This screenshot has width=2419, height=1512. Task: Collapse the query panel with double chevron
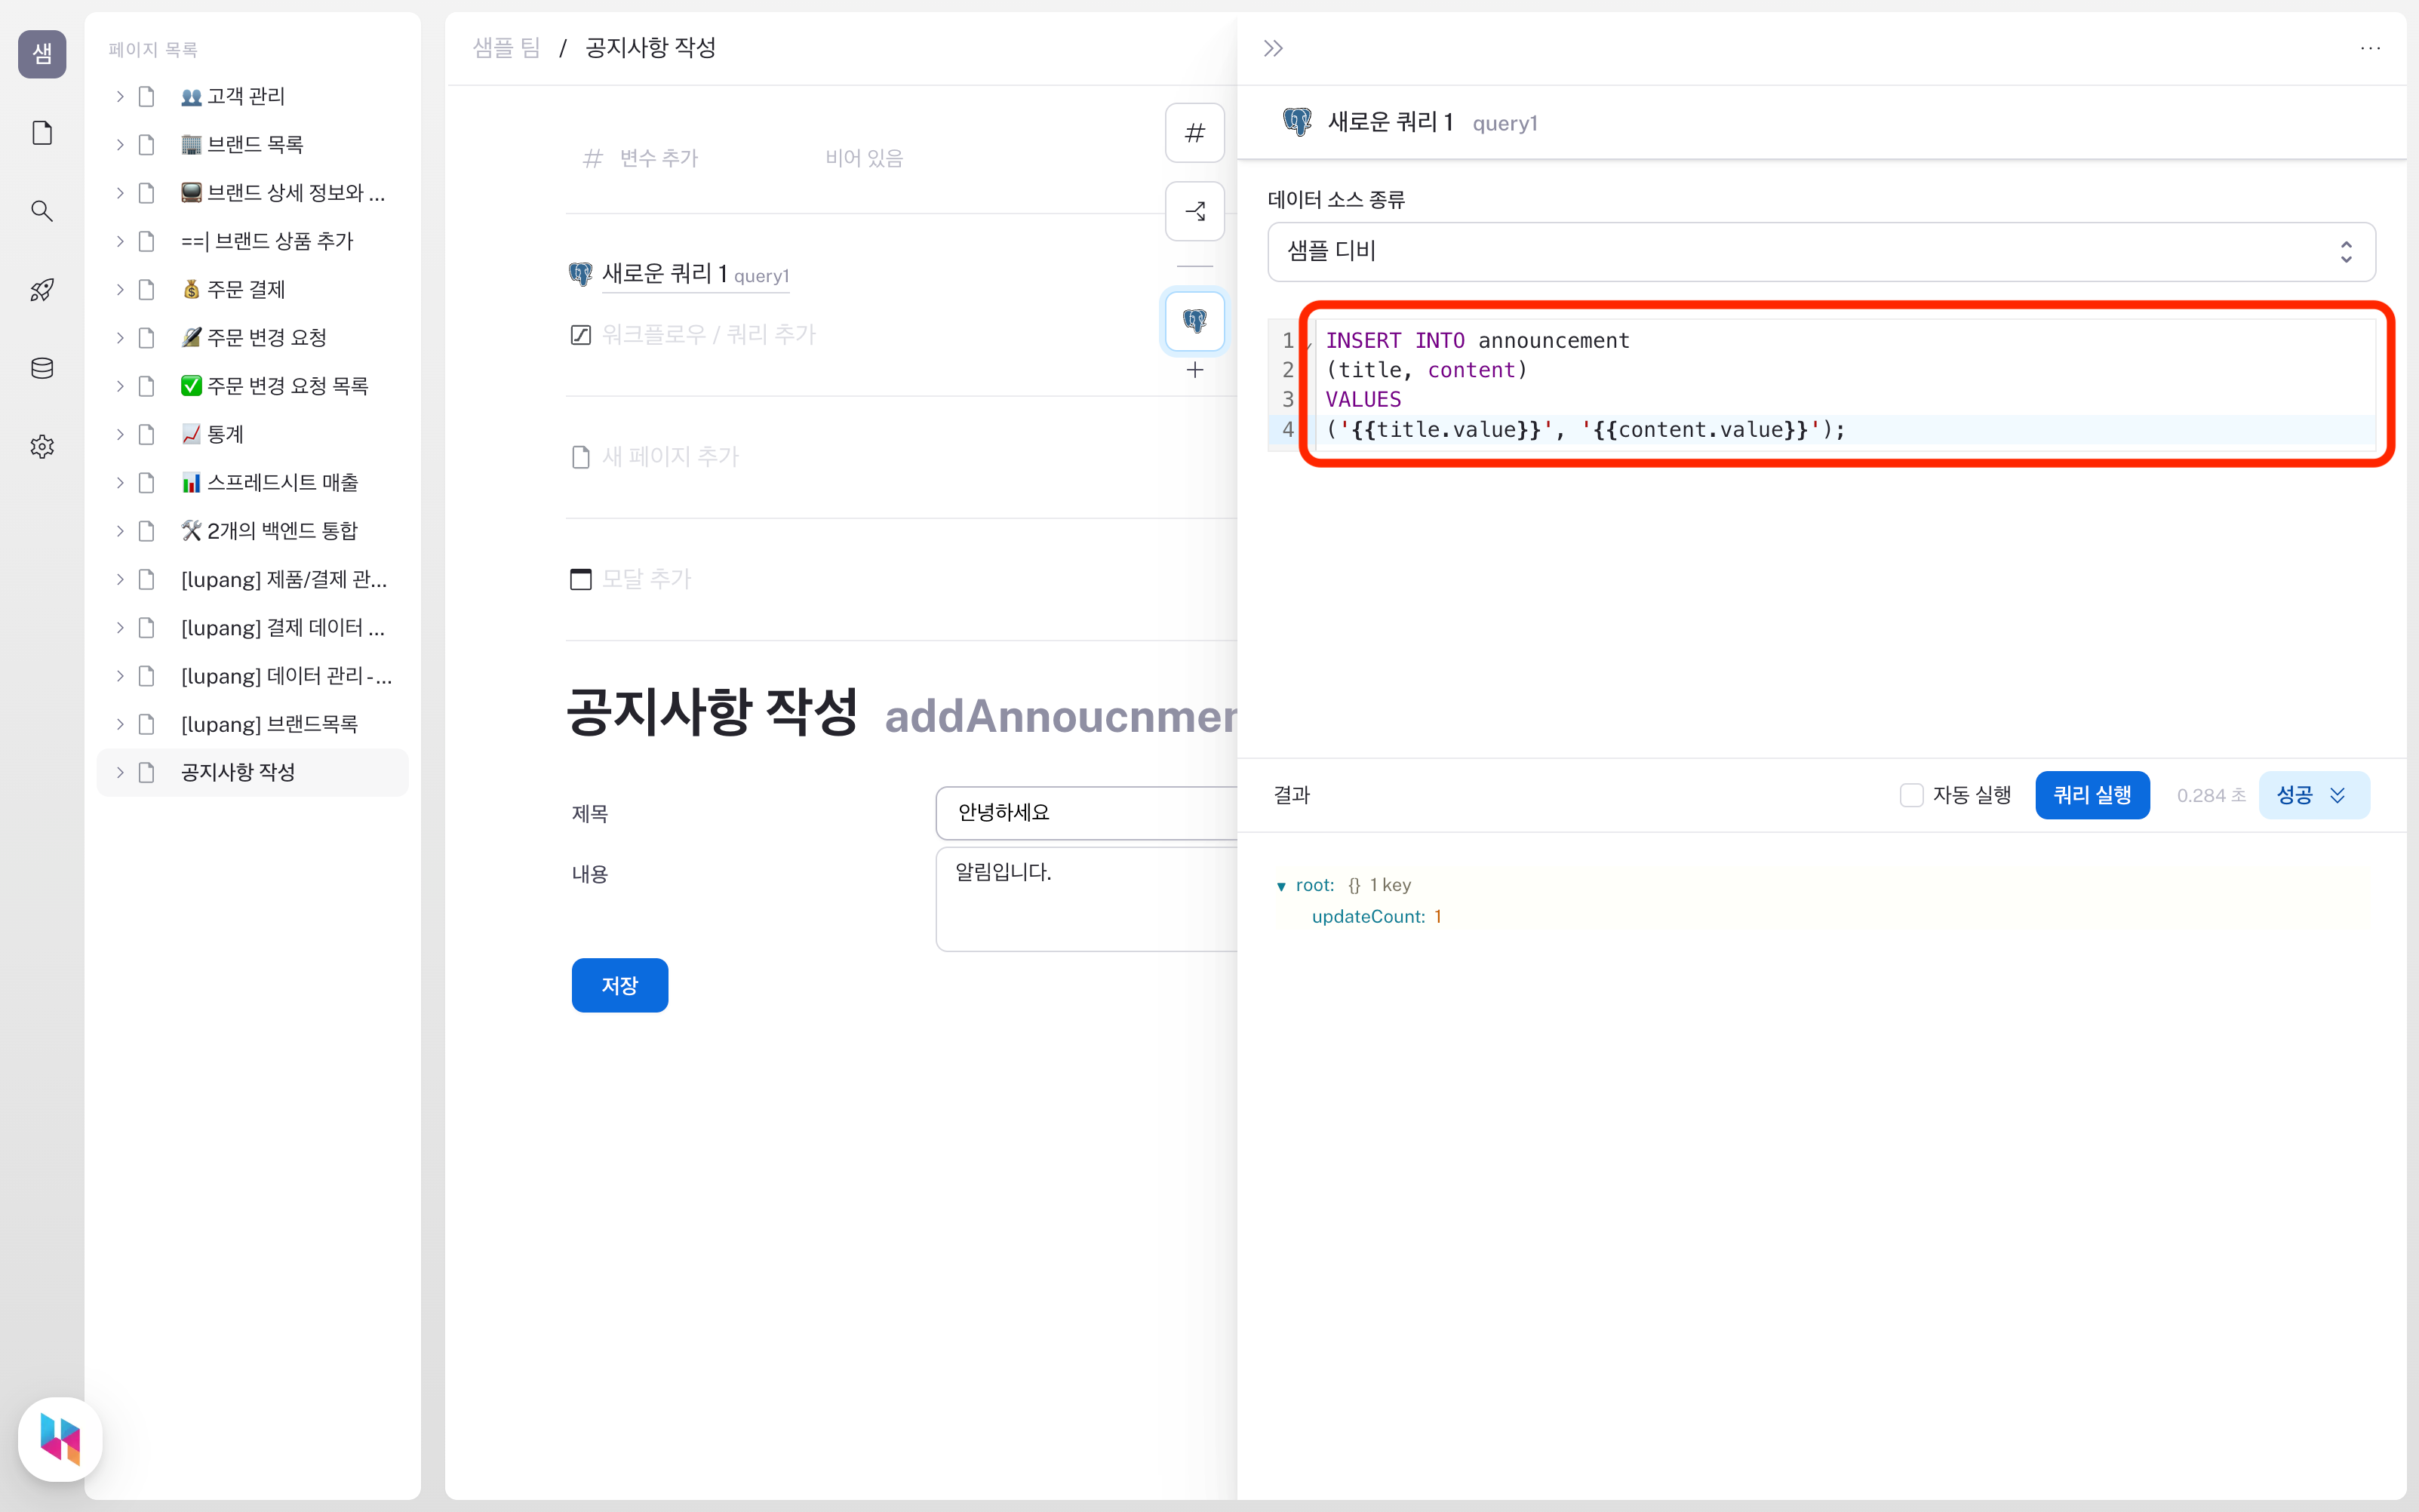coord(1272,48)
